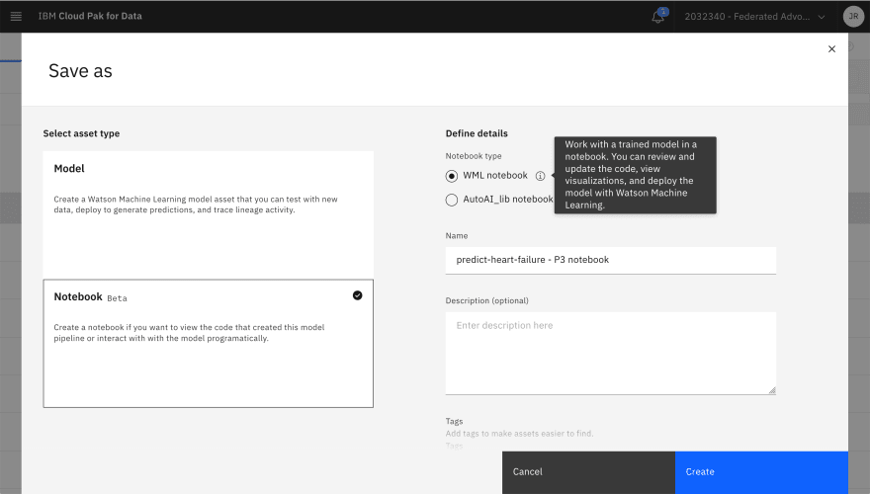
Task: Click the Create button
Action: (x=761, y=472)
